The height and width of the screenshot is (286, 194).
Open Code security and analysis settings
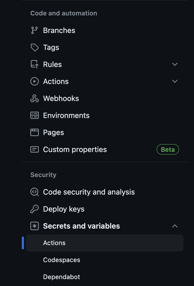pos(89,192)
